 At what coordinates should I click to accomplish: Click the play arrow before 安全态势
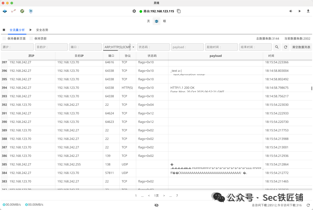point(30,30)
